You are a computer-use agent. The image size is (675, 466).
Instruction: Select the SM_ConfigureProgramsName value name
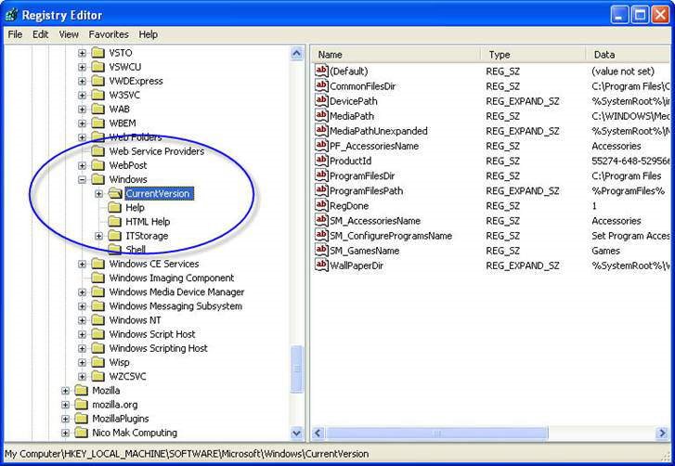pyautogui.click(x=391, y=236)
